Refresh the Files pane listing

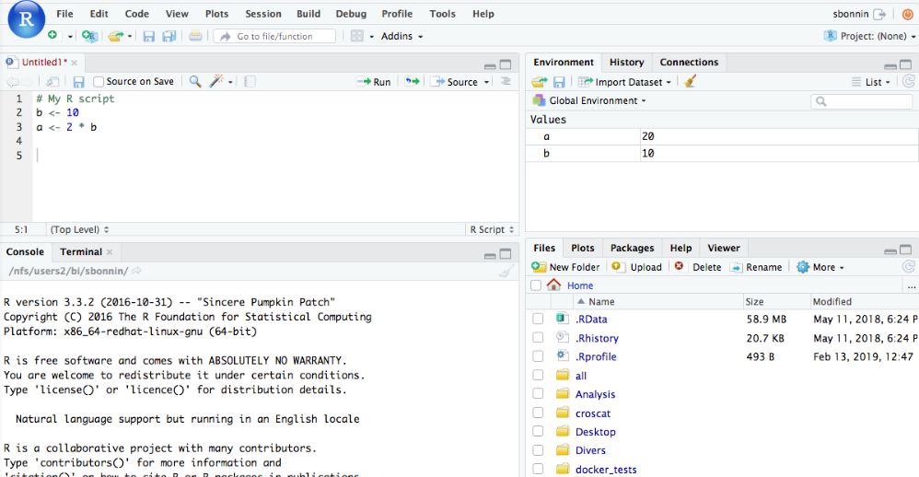[909, 267]
